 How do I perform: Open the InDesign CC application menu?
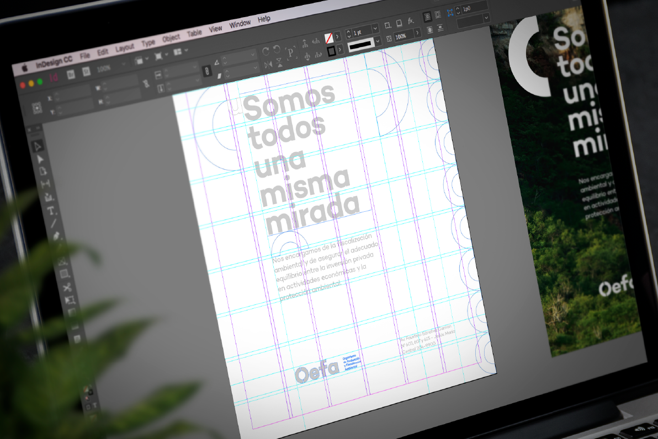click(x=54, y=62)
